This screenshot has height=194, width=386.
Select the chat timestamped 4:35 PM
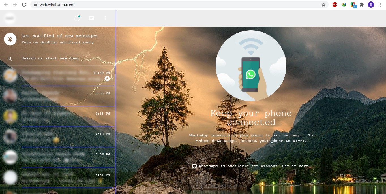point(57,116)
